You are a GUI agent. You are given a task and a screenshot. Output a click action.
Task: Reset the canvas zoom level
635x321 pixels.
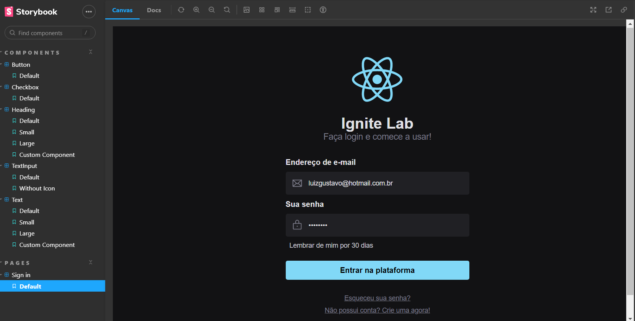coord(227,10)
